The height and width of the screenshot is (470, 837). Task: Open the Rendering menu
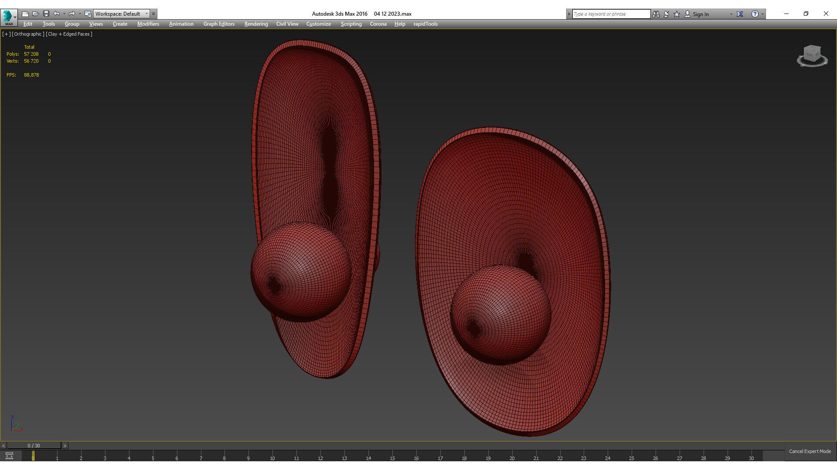(256, 24)
